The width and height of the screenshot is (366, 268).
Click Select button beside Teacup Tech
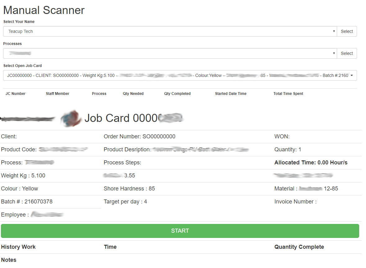347,31
